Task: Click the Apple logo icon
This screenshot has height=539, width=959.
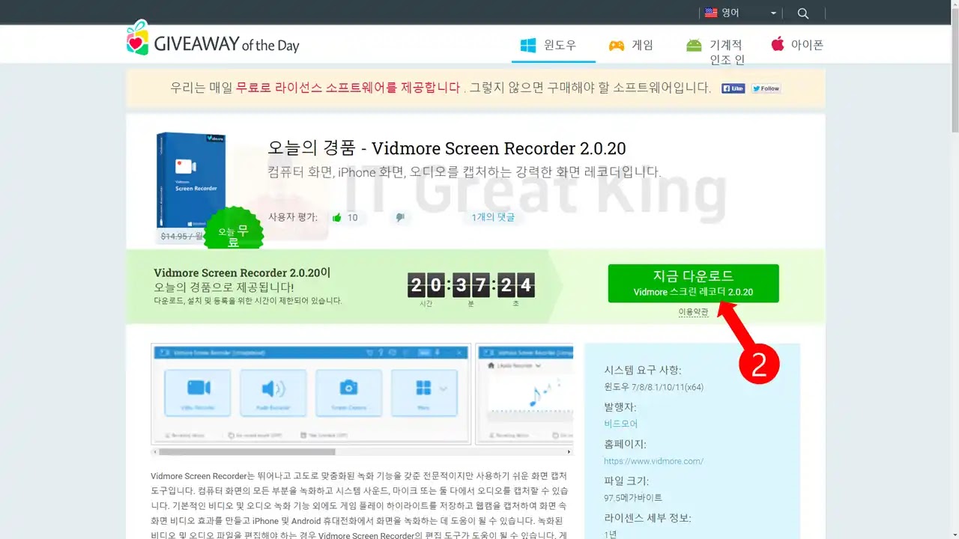Action: point(778,43)
